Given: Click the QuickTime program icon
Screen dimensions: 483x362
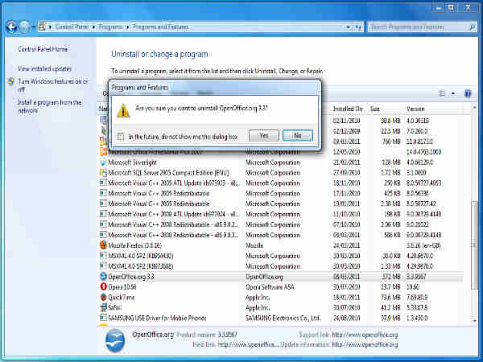Looking at the screenshot, I should 103,297.
